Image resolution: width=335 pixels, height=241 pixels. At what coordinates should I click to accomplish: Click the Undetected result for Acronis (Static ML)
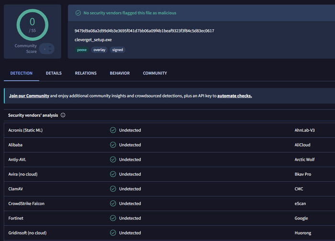click(130, 130)
